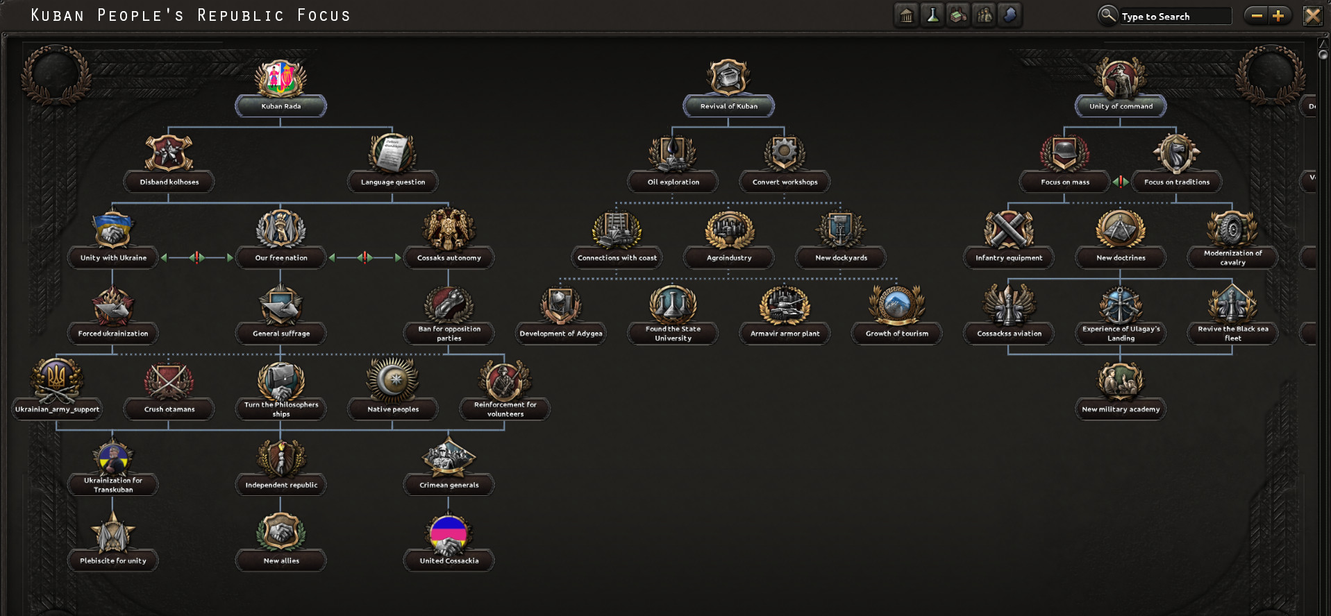This screenshot has height=616, width=1331.
Task: Click the New military academy label
Action: coord(1120,409)
